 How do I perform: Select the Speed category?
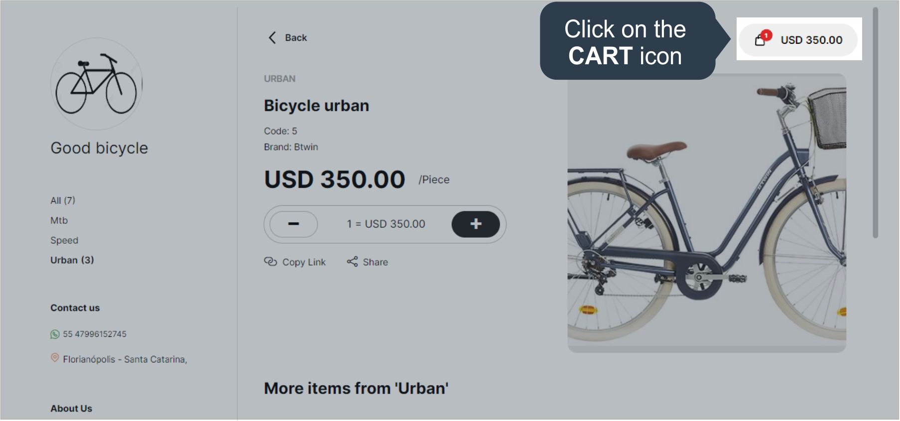click(64, 240)
